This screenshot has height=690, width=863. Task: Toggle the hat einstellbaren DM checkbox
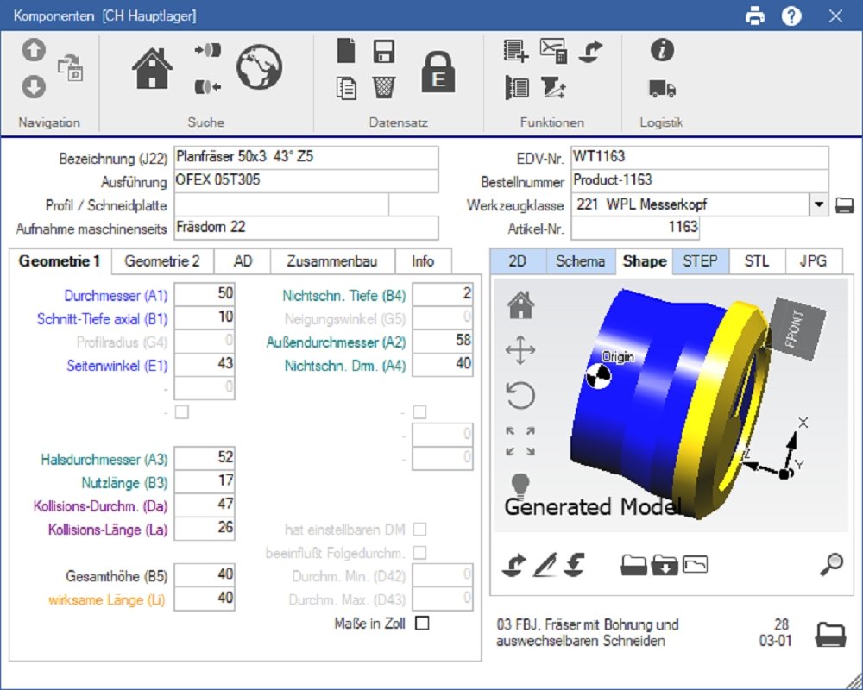click(420, 530)
